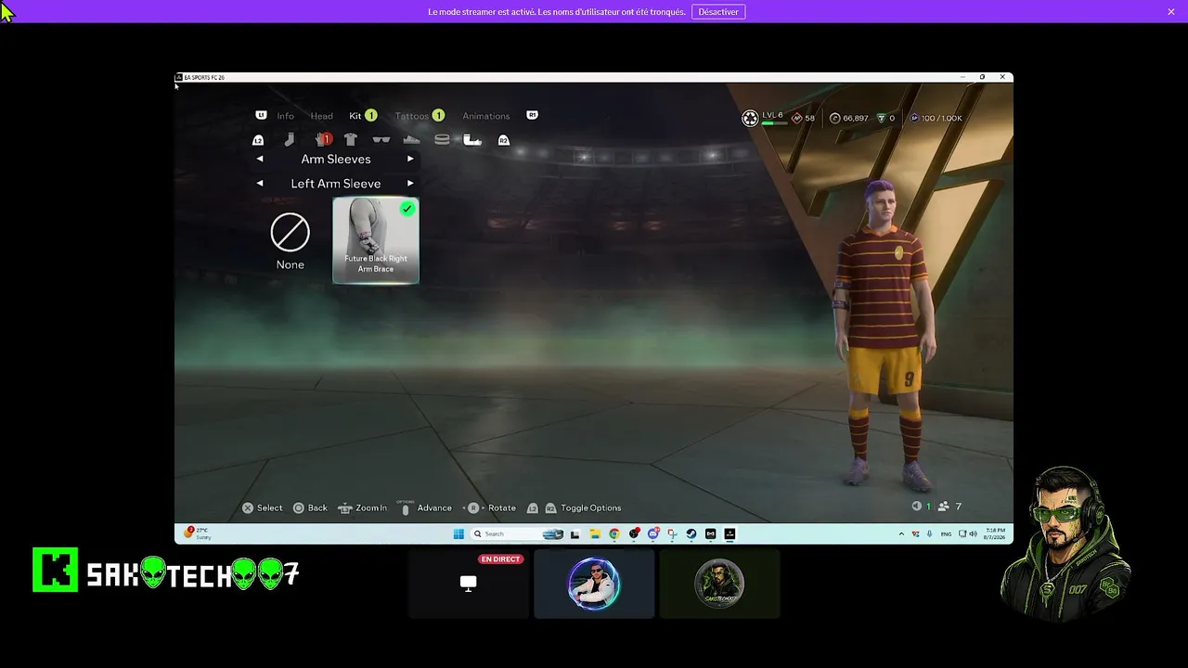The height and width of the screenshot is (668, 1188).
Task: Open the Windows Start menu
Action: click(x=458, y=533)
